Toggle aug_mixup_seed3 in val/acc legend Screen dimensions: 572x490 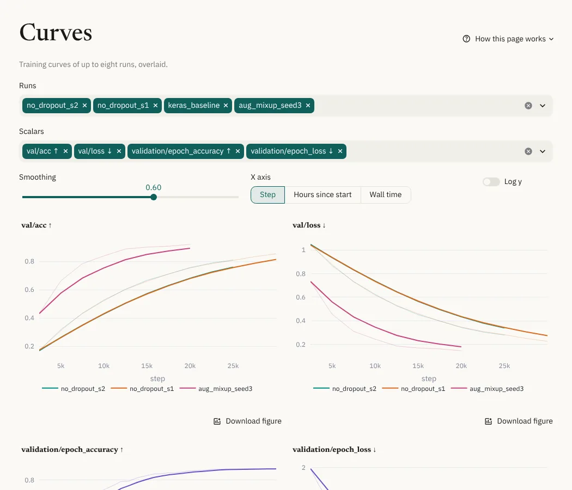tap(216, 389)
